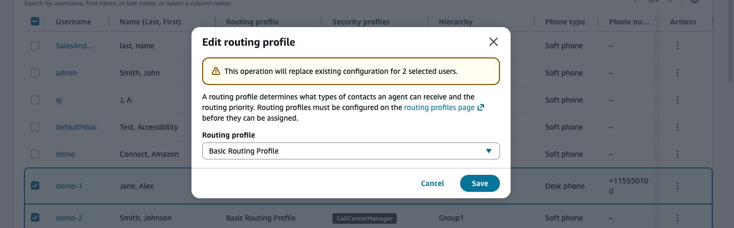Open actions menu for admin row
The width and height of the screenshot is (734, 228).
678,73
